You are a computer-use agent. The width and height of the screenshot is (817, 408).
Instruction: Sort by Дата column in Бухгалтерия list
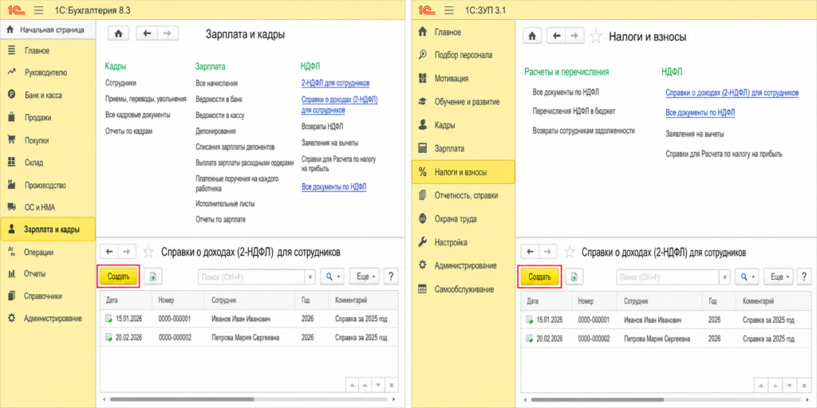pos(126,300)
